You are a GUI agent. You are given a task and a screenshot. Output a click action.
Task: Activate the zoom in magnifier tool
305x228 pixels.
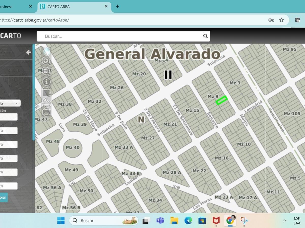tap(47, 61)
